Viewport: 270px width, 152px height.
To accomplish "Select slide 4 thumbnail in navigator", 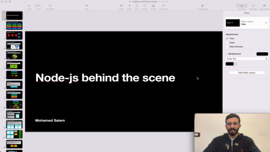I will tap(14, 45).
